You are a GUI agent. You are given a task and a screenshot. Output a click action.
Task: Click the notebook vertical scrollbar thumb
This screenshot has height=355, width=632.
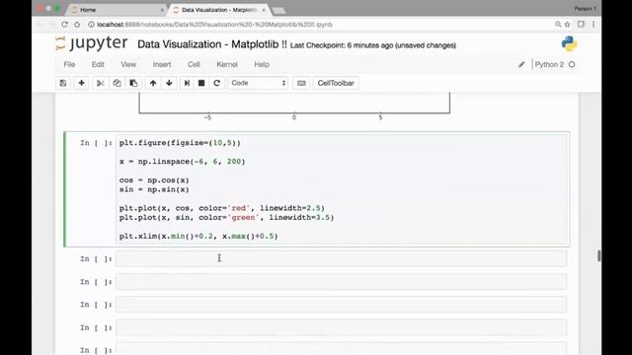599,255
